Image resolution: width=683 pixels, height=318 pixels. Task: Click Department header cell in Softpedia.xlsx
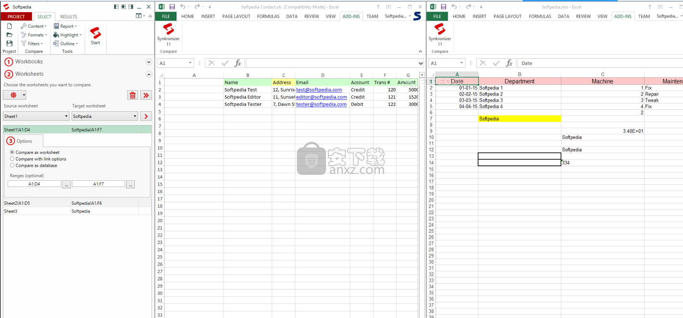pos(519,81)
